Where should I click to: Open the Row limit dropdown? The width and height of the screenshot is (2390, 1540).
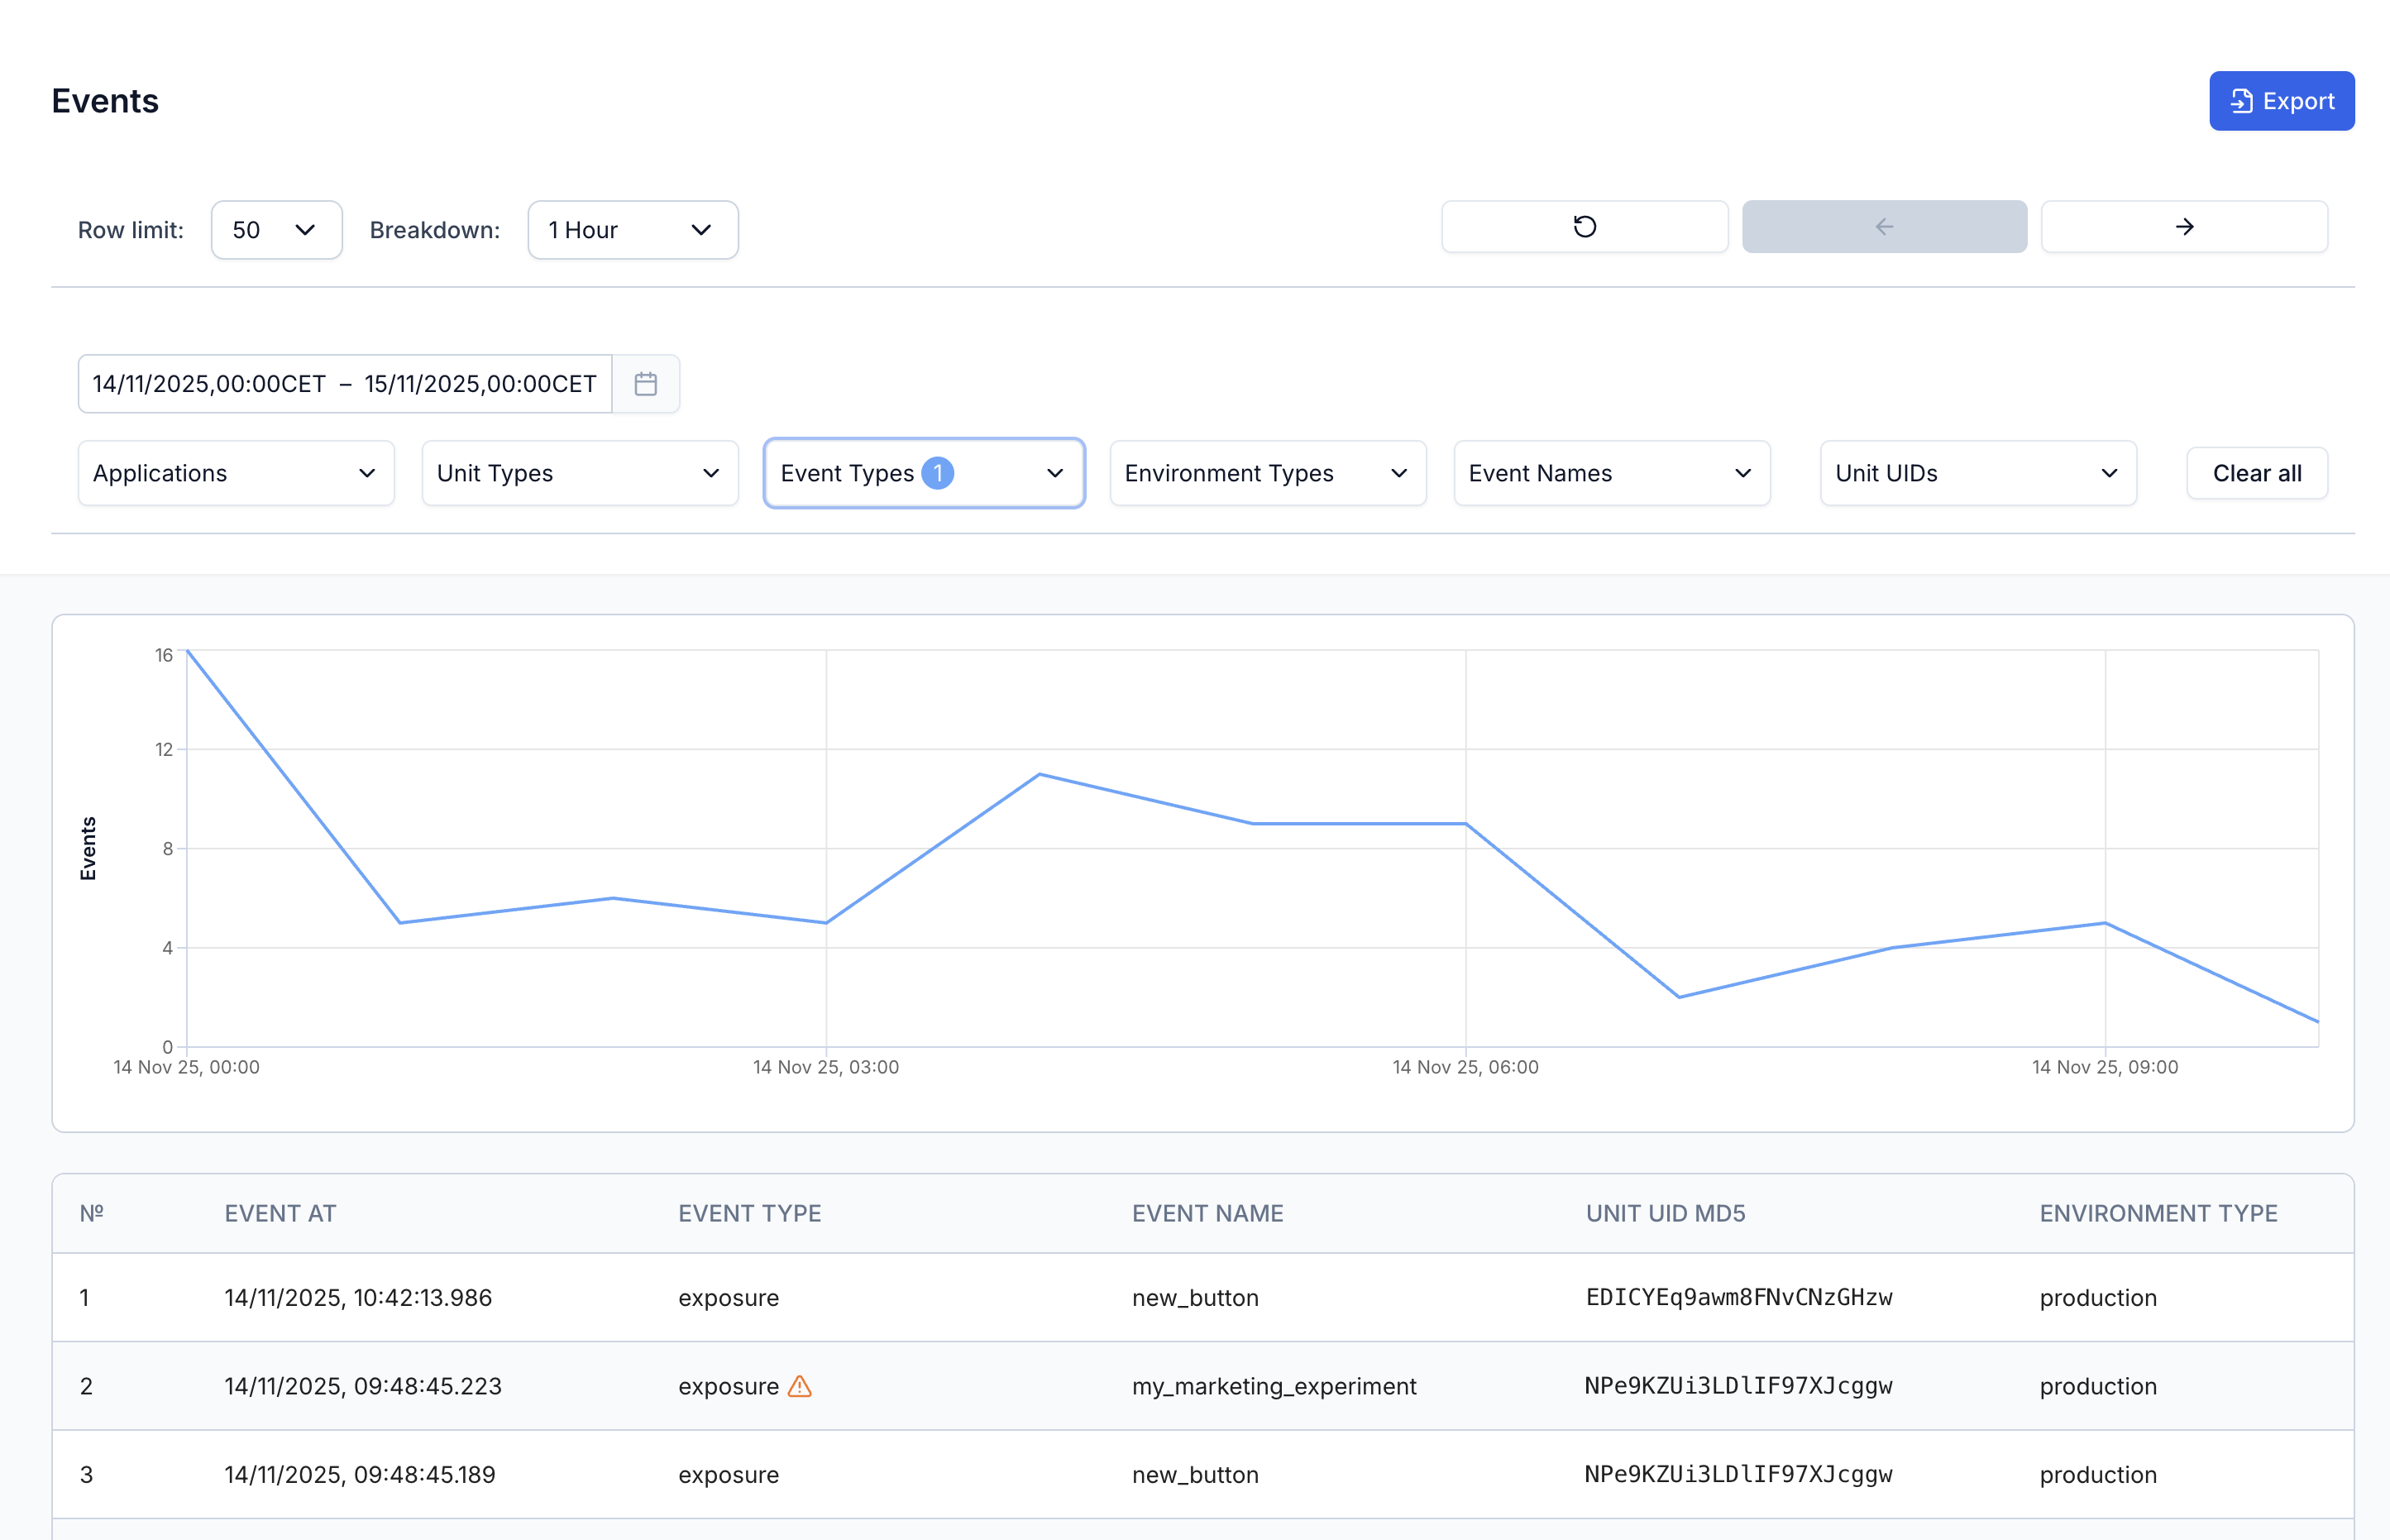[277, 230]
